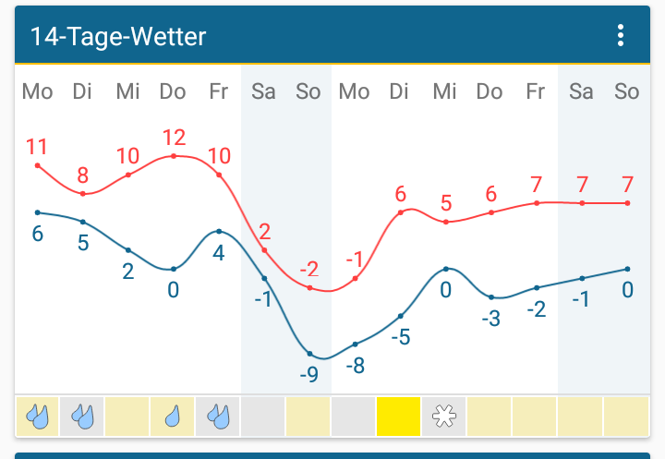Select the first Friday's double raindrop icon

coord(218,417)
